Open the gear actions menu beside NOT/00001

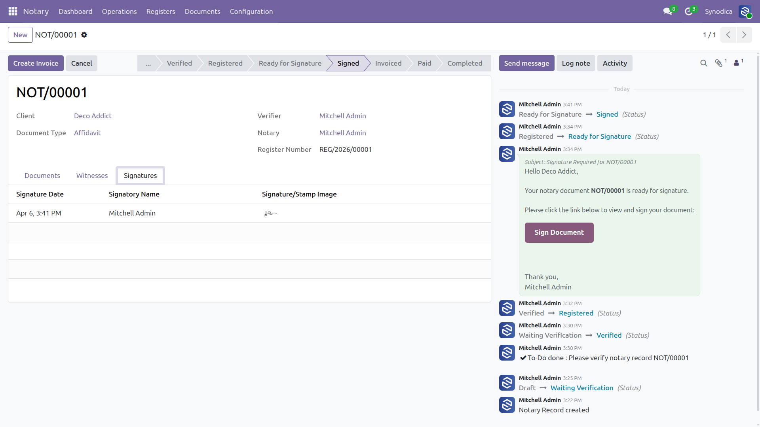click(84, 35)
